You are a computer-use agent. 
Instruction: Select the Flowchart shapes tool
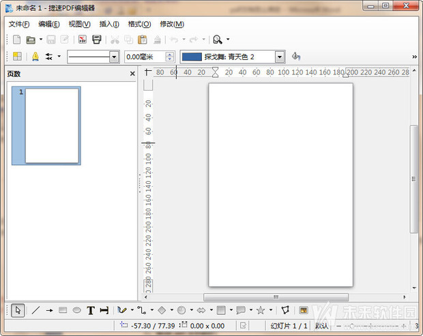[x=221, y=310]
